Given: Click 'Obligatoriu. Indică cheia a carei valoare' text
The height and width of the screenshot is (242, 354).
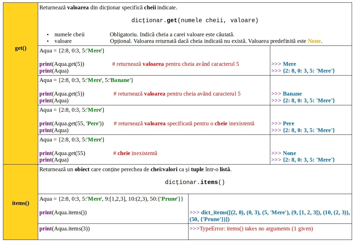Looking at the screenshot, I should (x=172, y=35).
